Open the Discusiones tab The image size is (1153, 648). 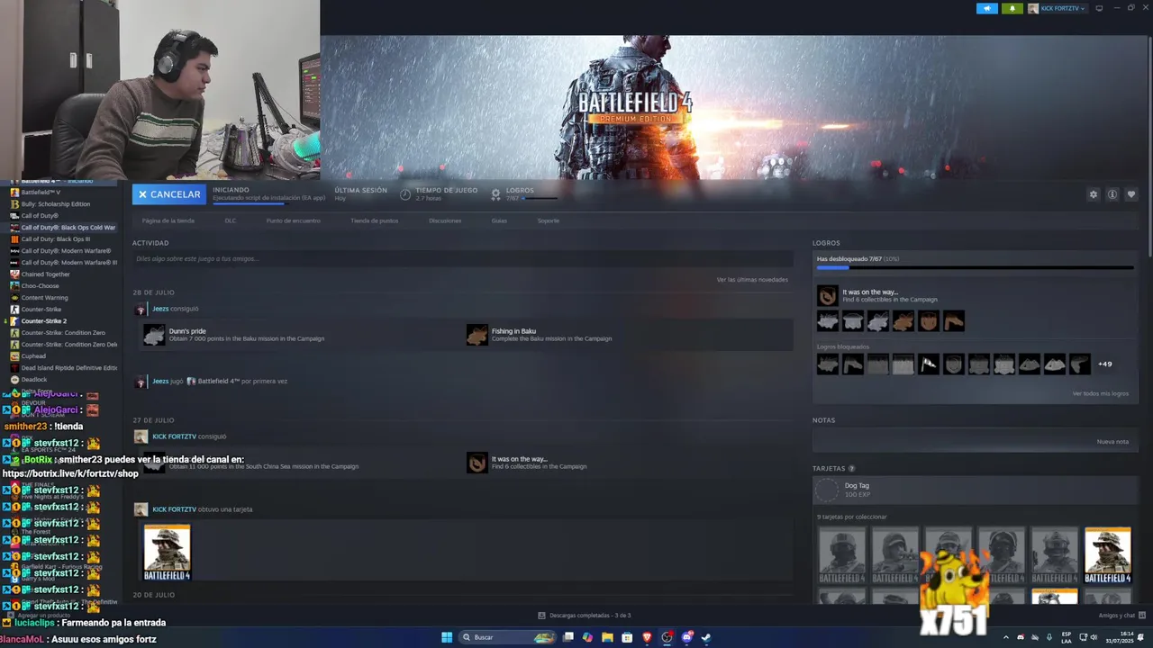pyautogui.click(x=445, y=220)
